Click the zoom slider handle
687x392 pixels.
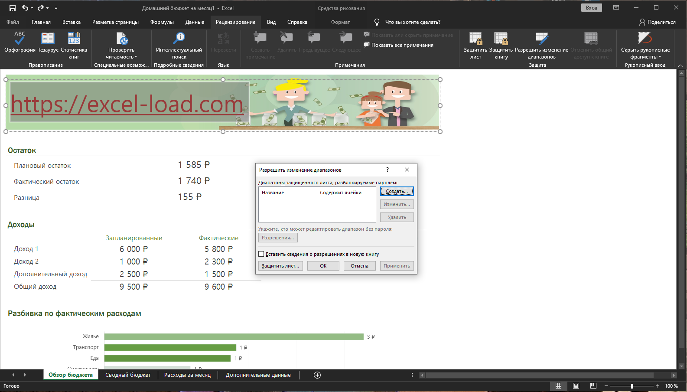[632, 386]
